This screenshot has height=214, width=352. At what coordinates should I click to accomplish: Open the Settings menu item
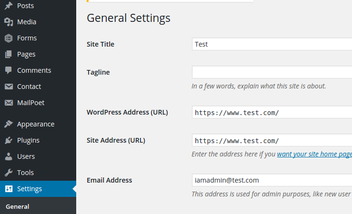click(30, 189)
